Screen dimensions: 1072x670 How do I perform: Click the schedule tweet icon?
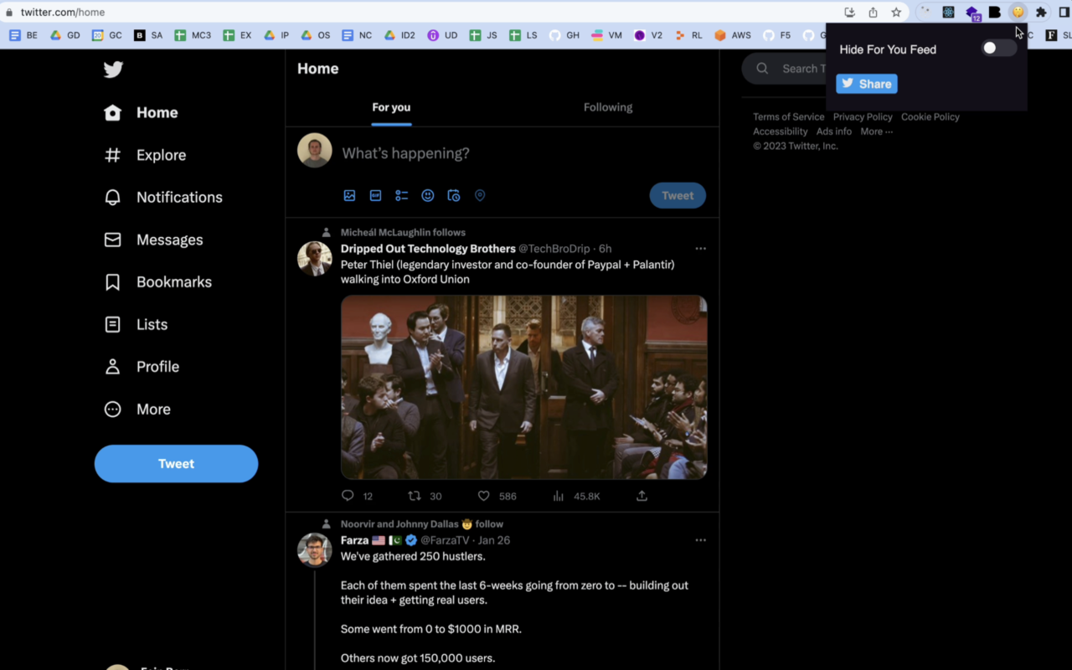(453, 195)
